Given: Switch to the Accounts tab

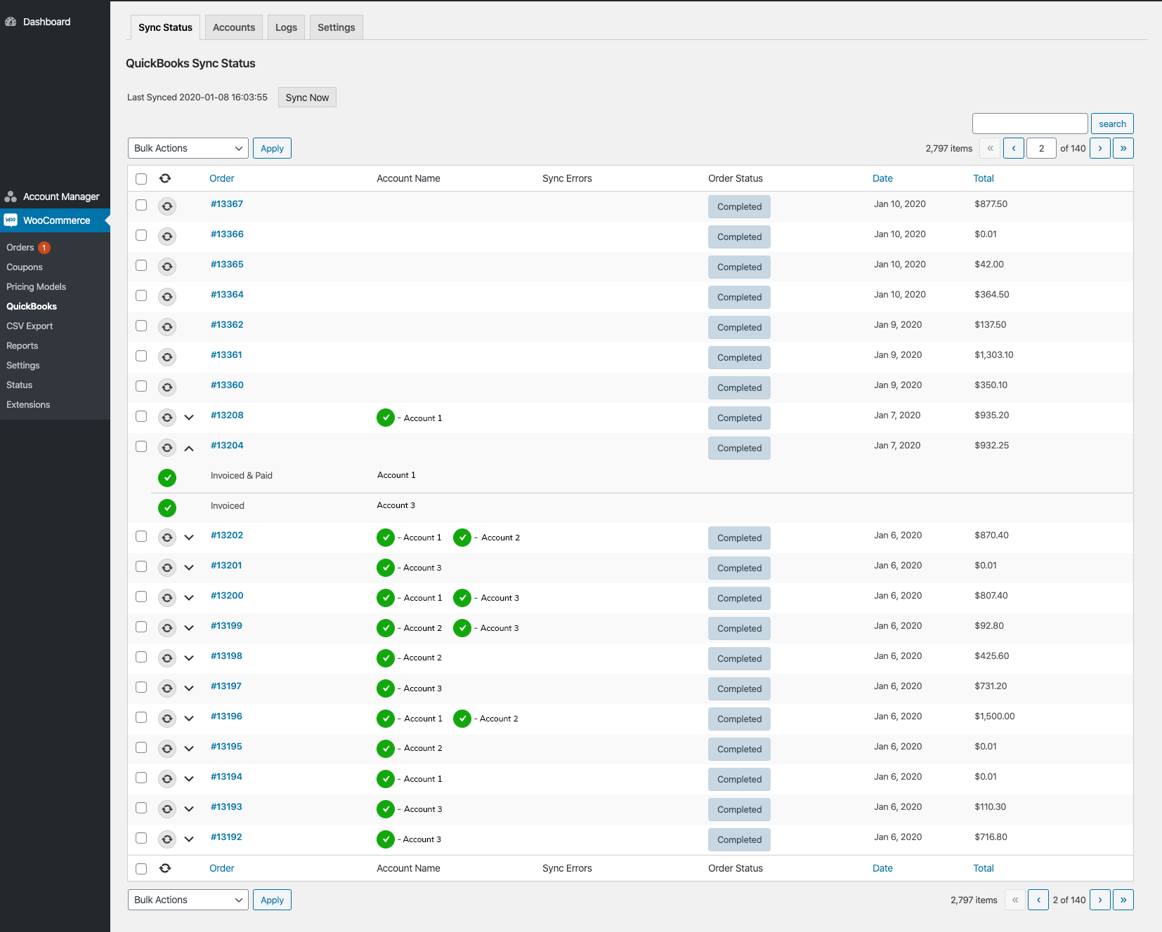Looking at the screenshot, I should 234,27.
